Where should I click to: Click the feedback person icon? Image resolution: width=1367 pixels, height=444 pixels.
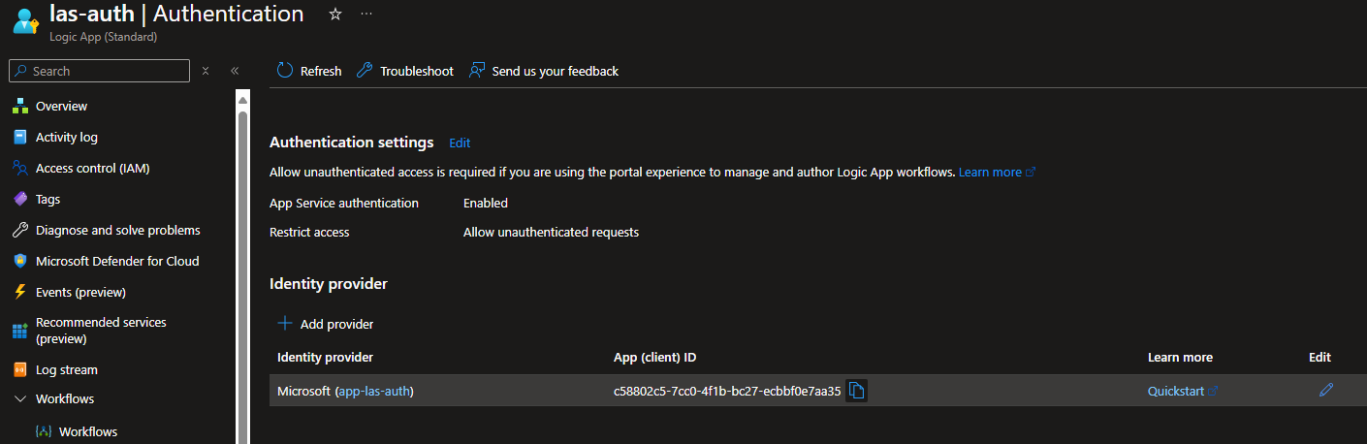pyautogui.click(x=476, y=70)
